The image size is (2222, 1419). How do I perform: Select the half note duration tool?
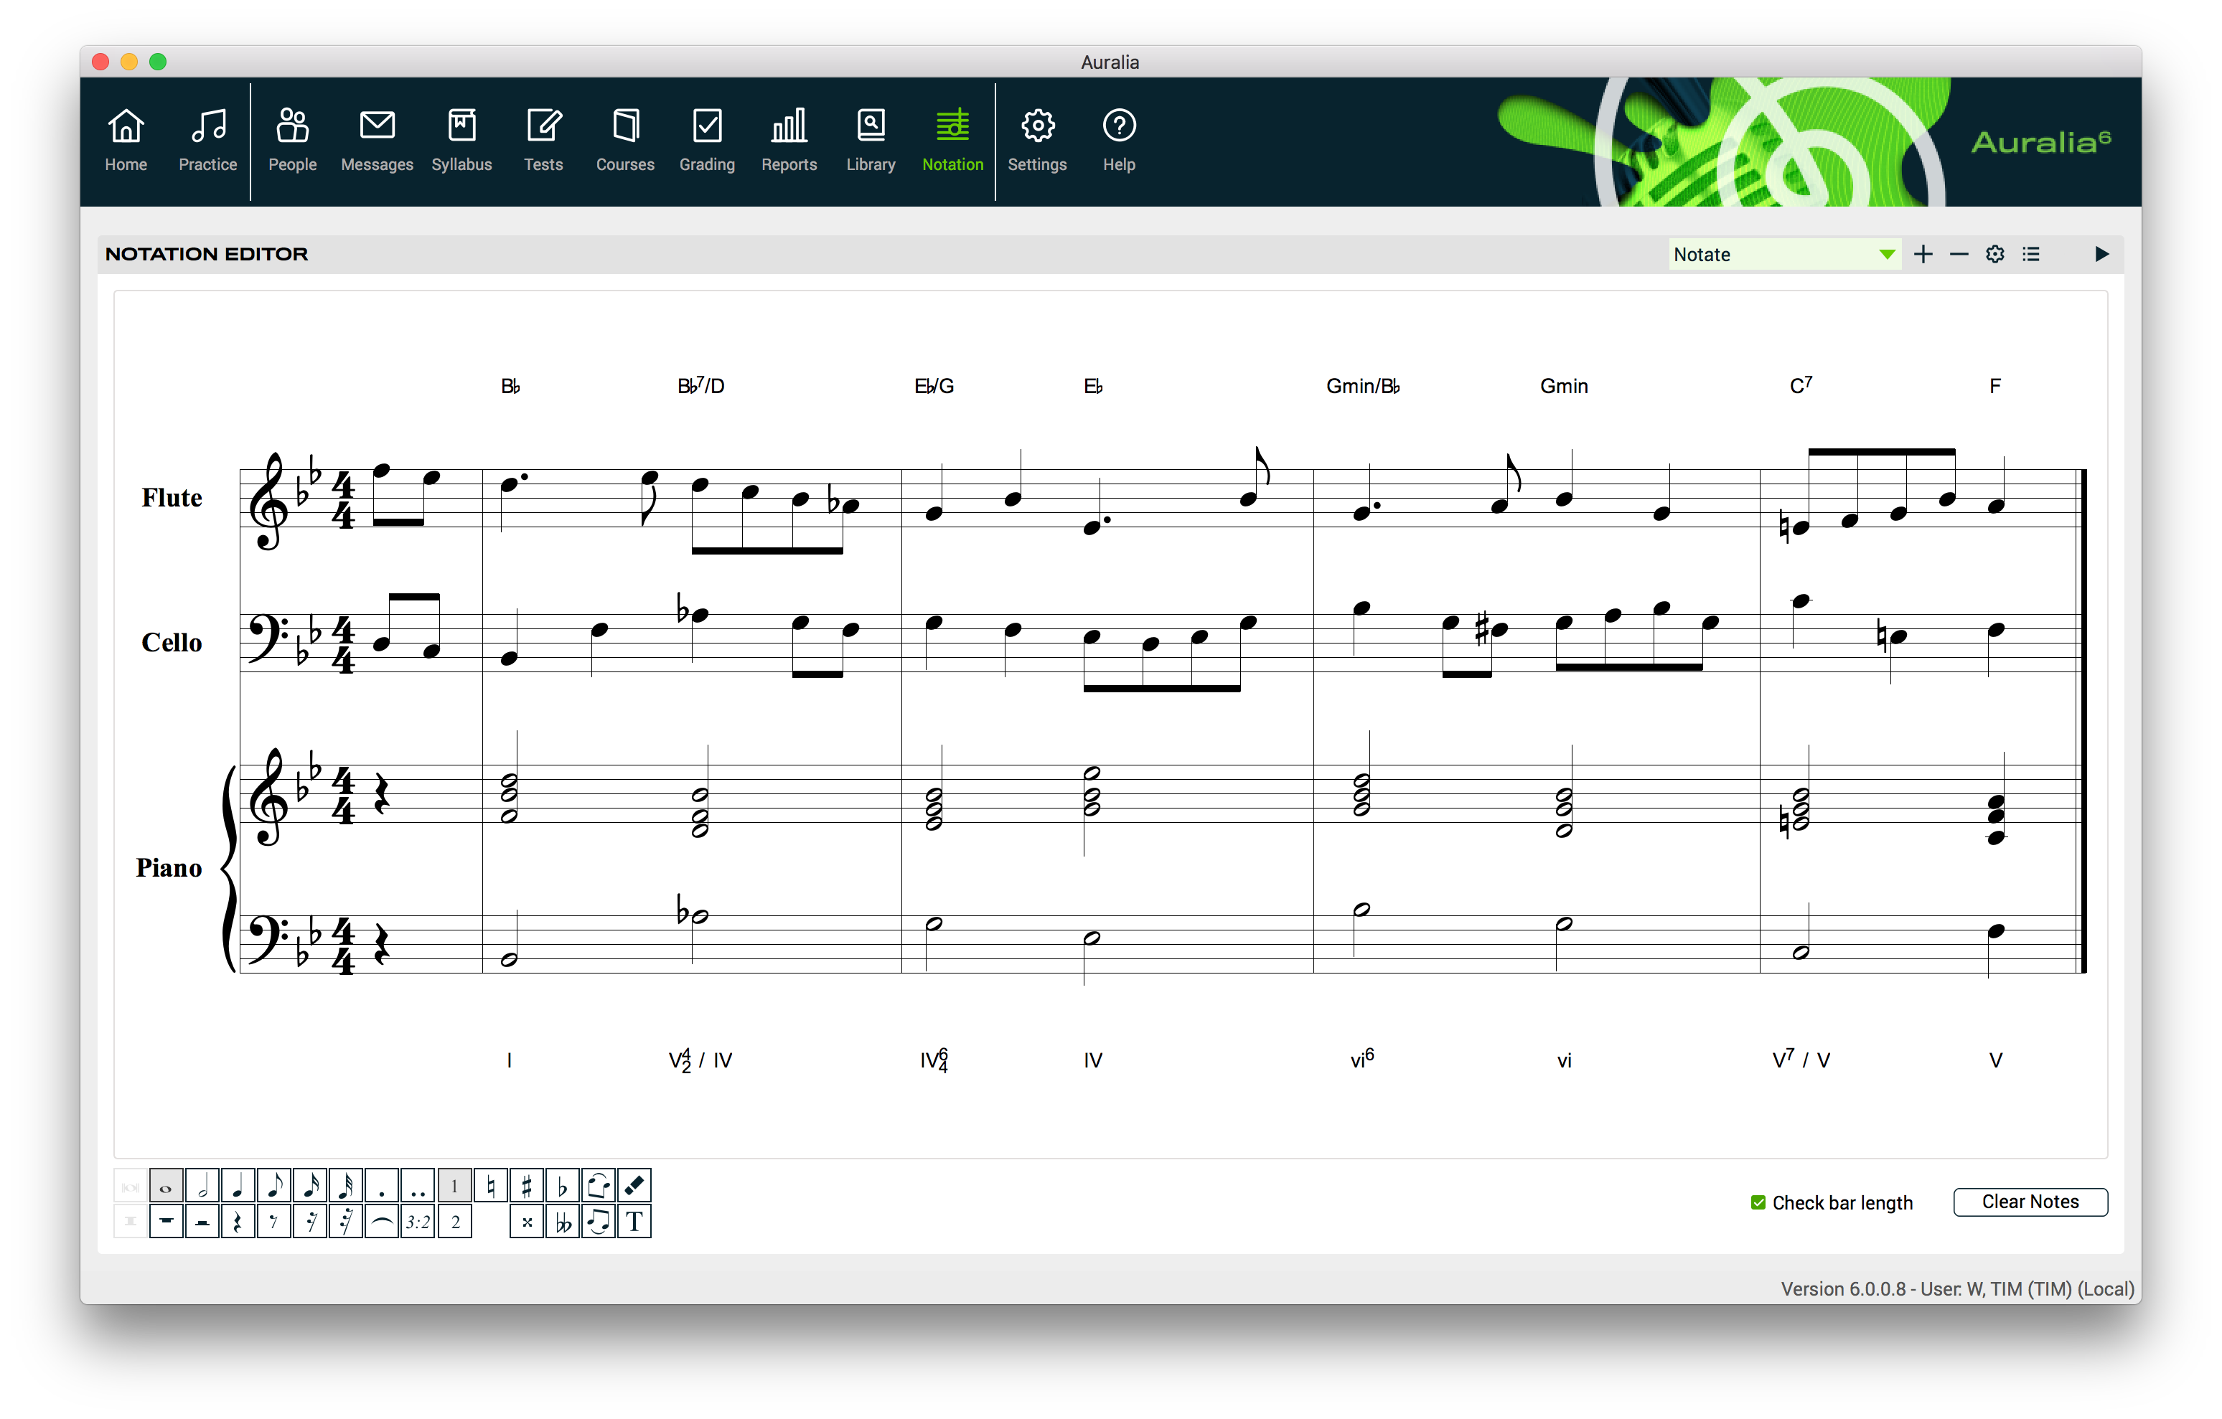[x=202, y=1186]
